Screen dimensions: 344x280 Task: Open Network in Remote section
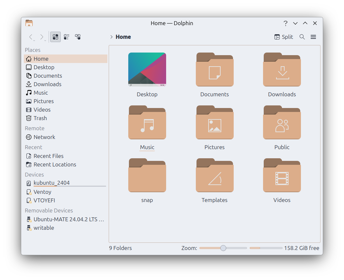[44, 137]
